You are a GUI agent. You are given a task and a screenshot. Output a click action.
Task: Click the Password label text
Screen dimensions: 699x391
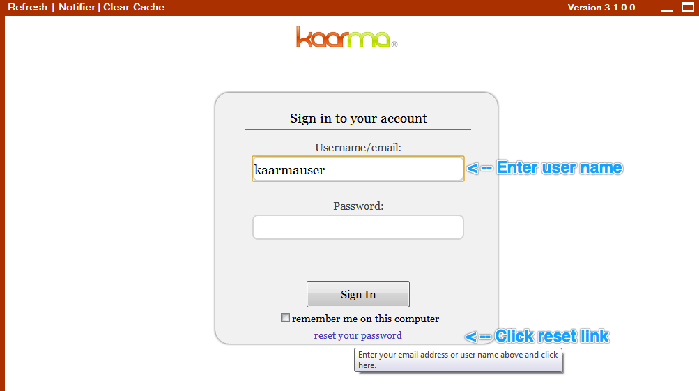358,206
